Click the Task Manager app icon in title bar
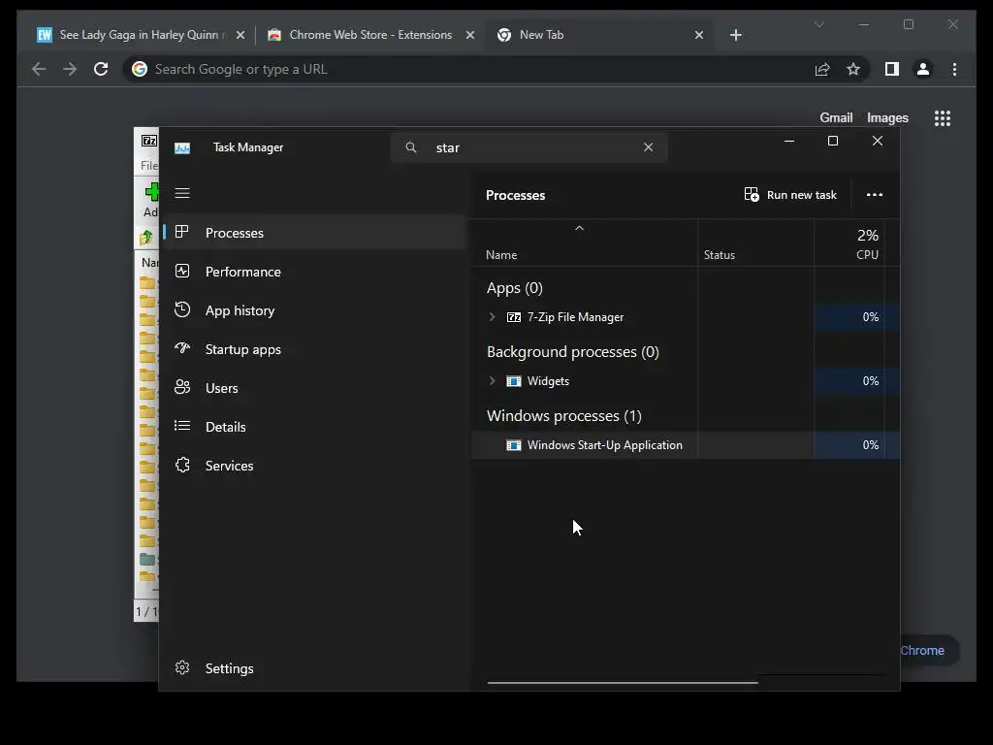 pyautogui.click(x=182, y=147)
